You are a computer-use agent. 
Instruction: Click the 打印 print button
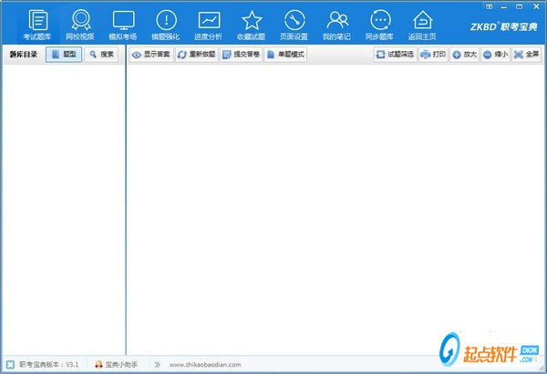point(433,55)
